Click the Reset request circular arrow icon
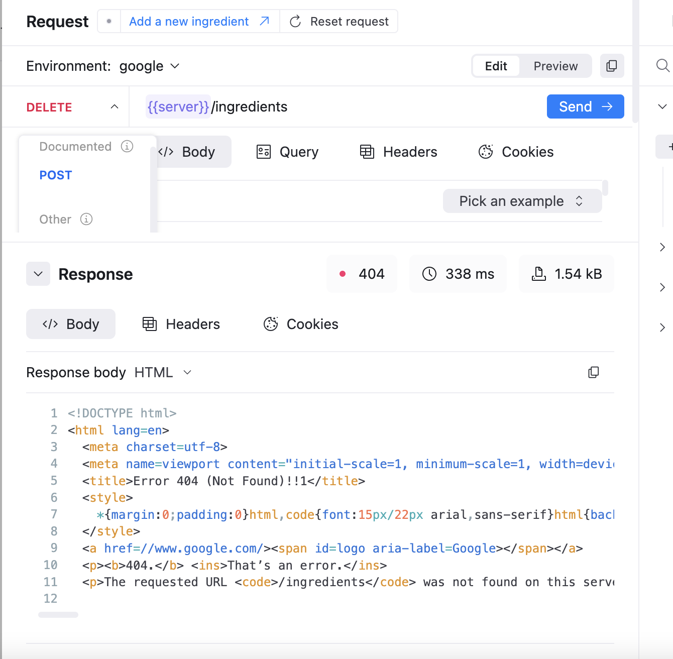This screenshot has width=673, height=659. [x=295, y=22]
